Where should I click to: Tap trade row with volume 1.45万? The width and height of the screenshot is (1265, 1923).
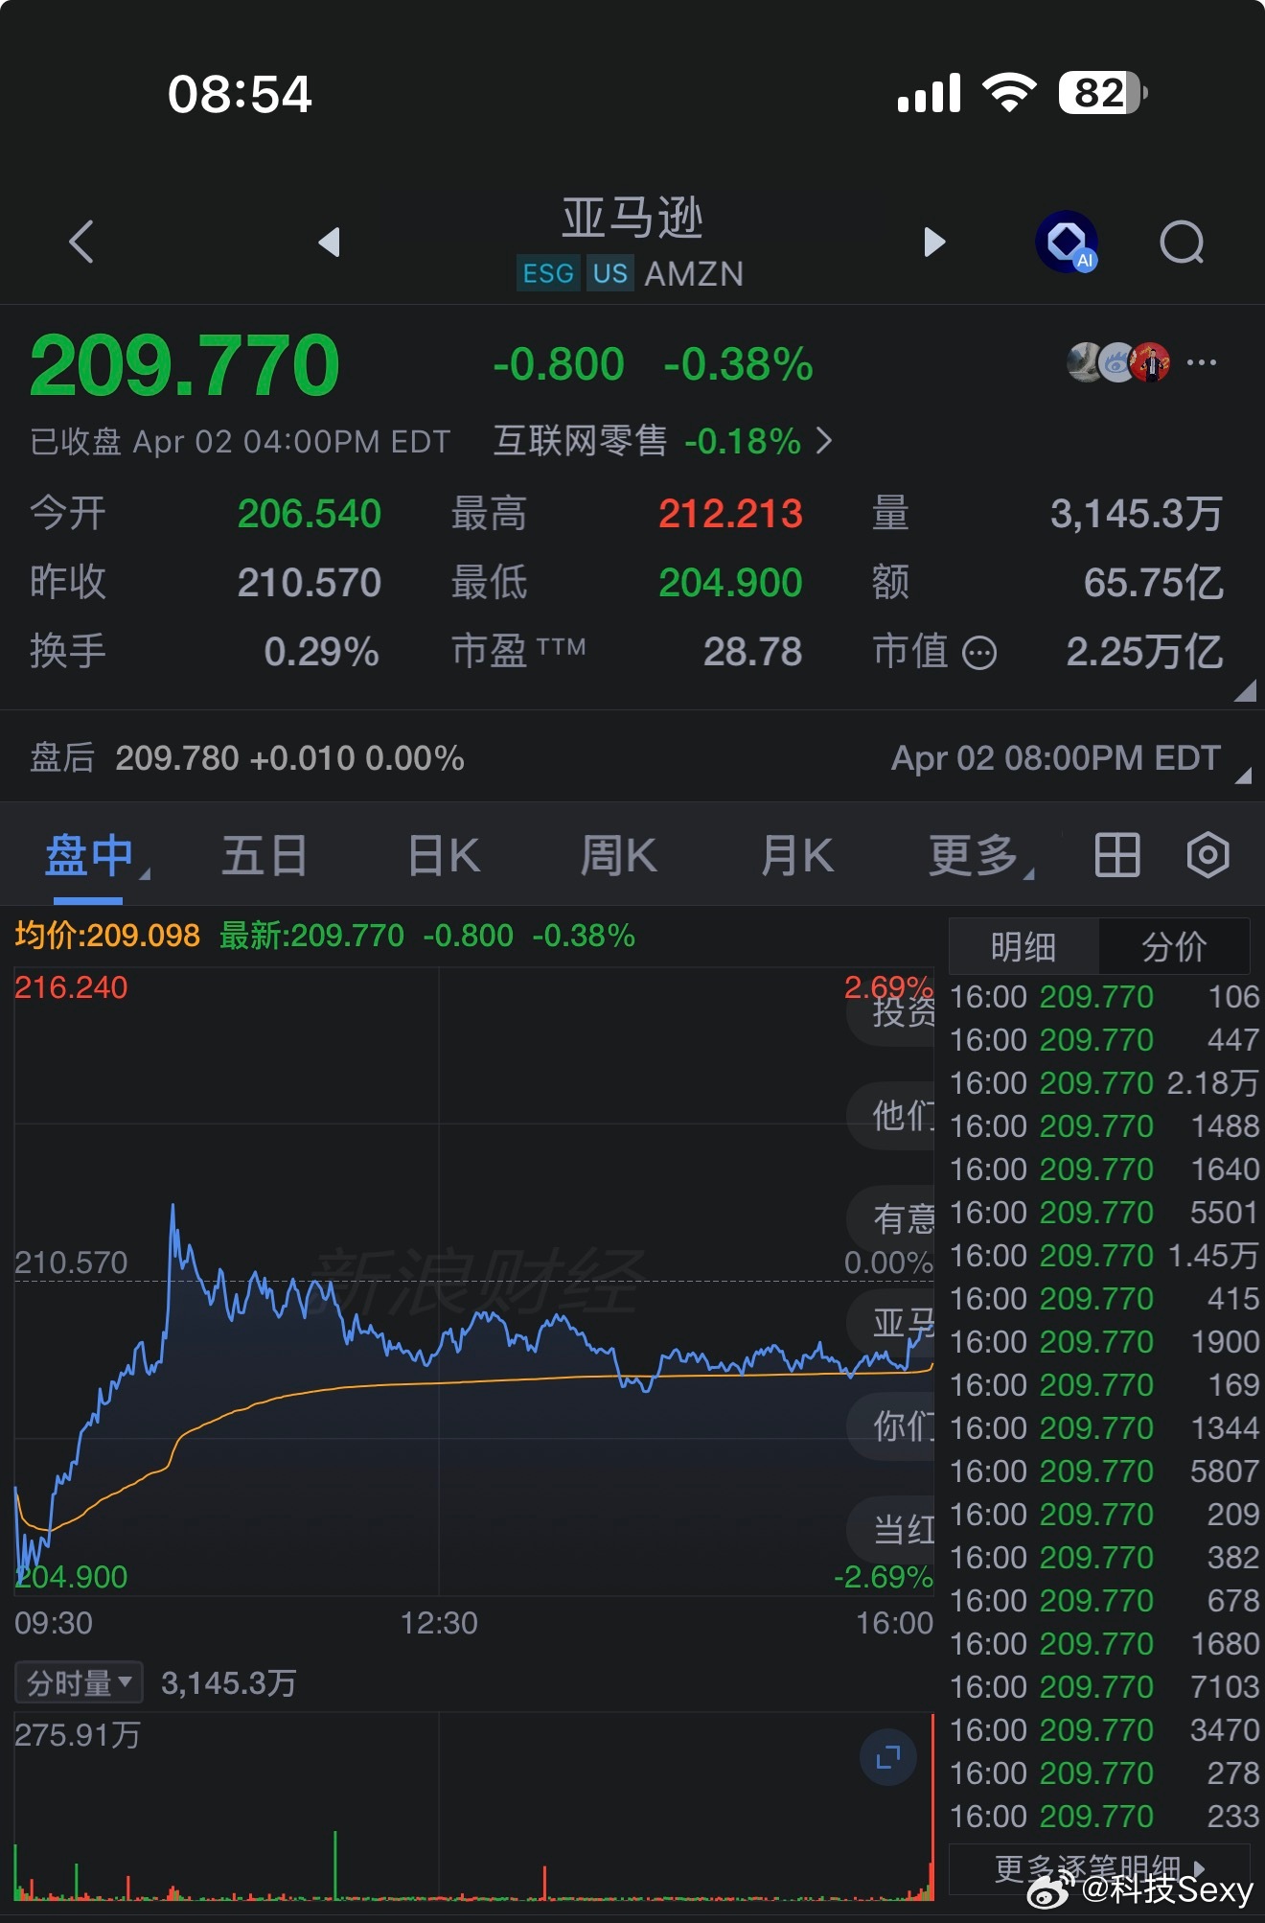coord(1104,1256)
